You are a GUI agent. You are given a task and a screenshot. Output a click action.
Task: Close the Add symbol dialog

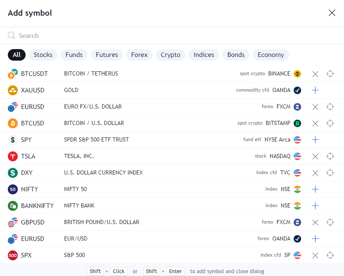[x=332, y=13]
